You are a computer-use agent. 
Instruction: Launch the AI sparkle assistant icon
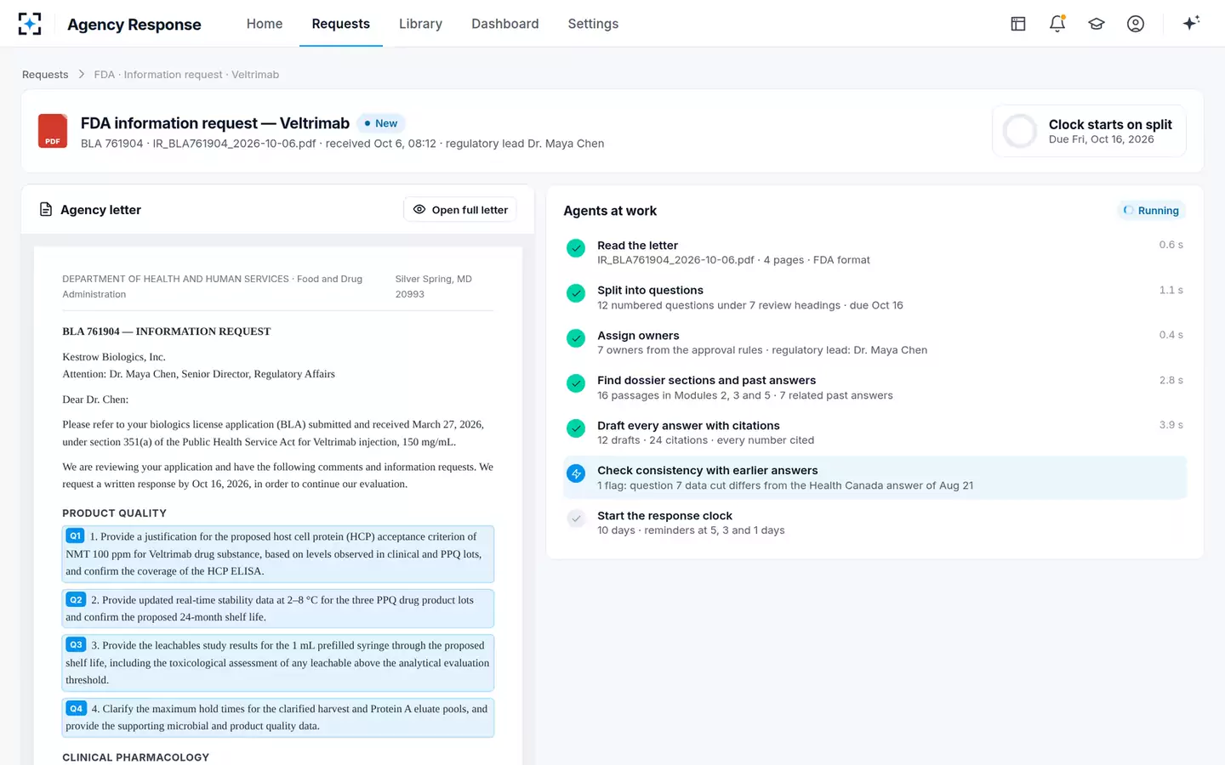(x=1191, y=23)
